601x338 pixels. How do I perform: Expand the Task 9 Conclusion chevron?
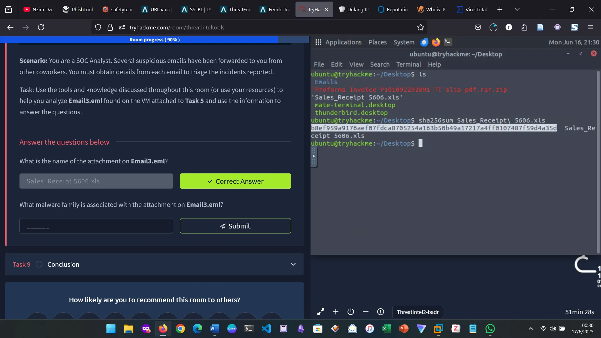293,264
